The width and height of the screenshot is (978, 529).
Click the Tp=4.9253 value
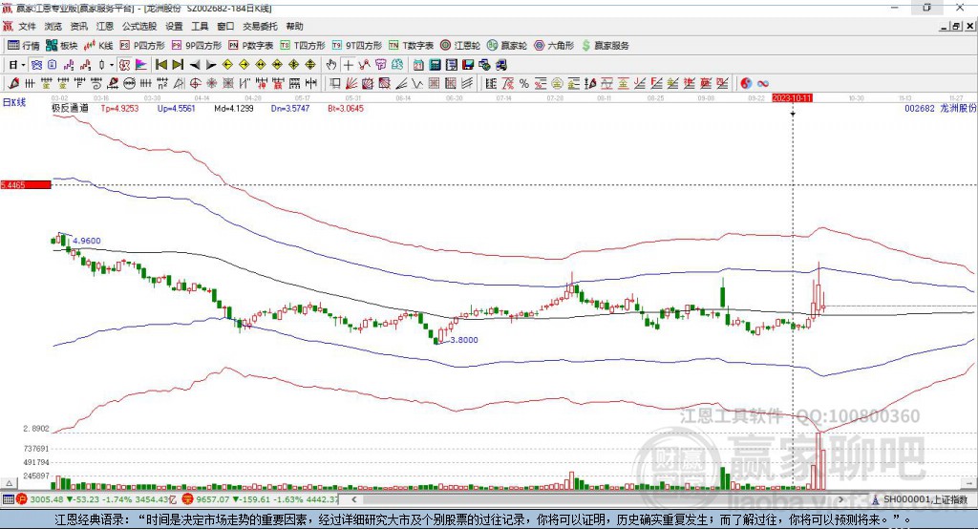119,108
